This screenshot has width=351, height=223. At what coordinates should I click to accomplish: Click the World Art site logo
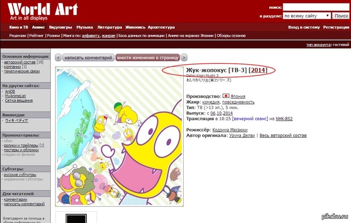(43, 11)
